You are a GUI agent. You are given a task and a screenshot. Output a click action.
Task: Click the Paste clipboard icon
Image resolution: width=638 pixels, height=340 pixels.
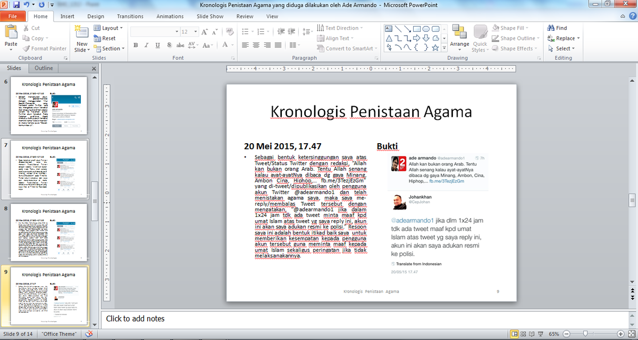pyautogui.click(x=11, y=32)
